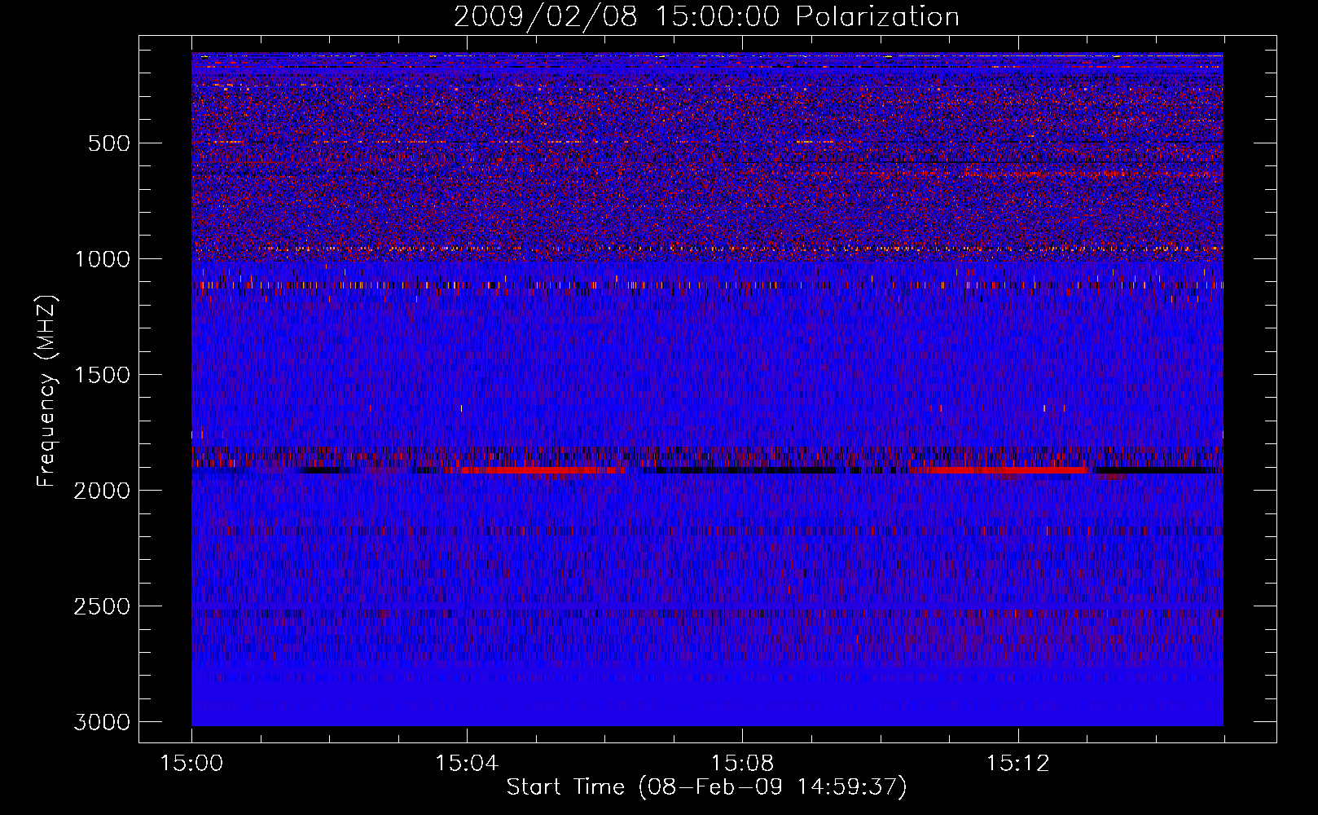Select the 2000 frequency tick label
The image size is (1318, 815).
click(102, 491)
